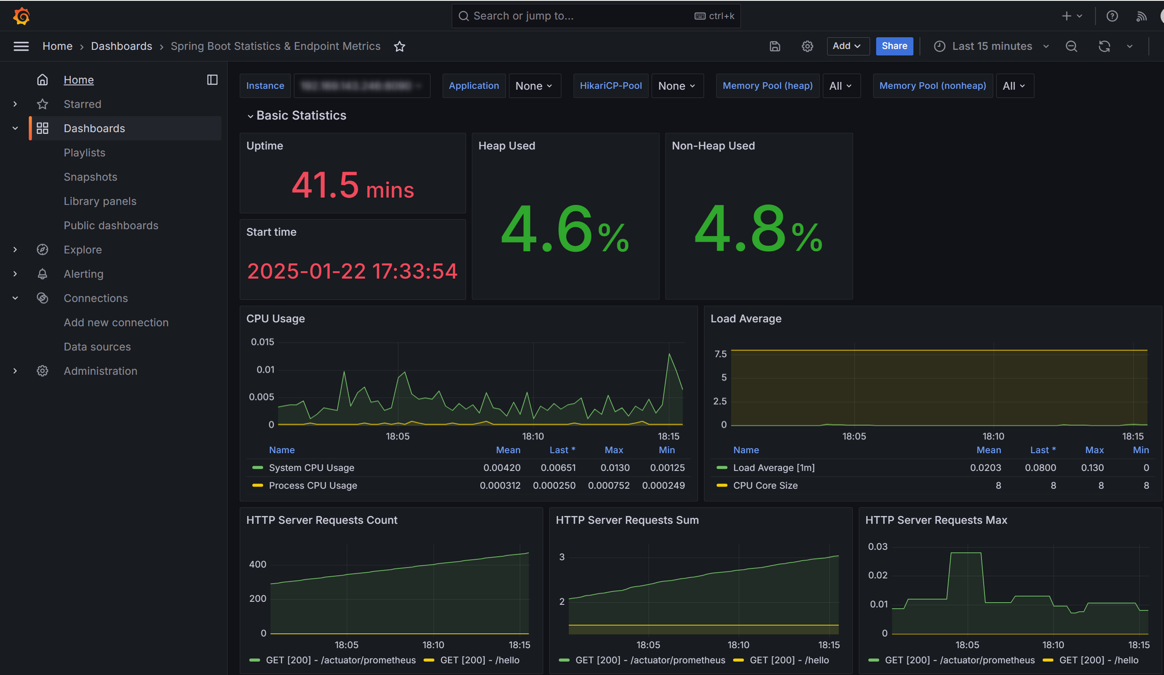Image resolution: width=1164 pixels, height=675 pixels.
Task: Click the zoom out time range icon
Action: [x=1071, y=46]
